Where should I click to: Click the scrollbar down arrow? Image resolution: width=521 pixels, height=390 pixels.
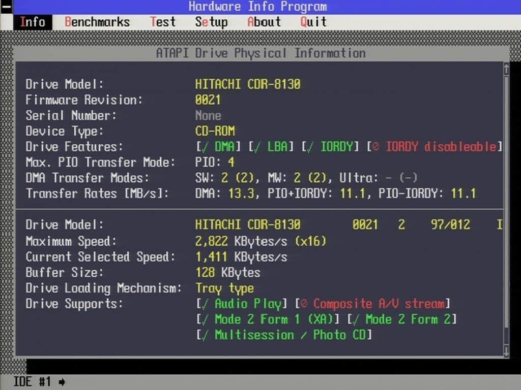tap(506, 350)
